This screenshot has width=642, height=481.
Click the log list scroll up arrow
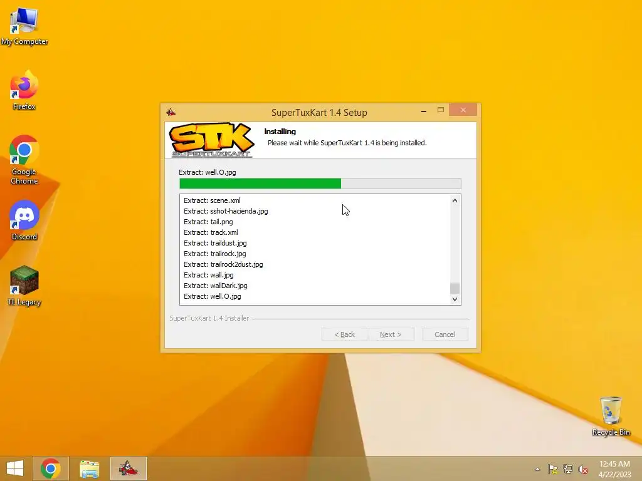pos(455,200)
